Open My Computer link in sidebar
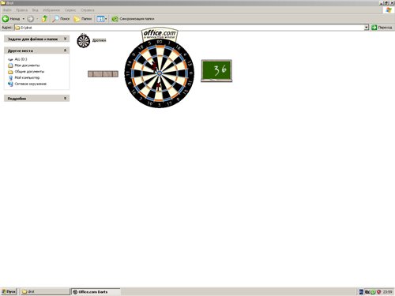 27,77
